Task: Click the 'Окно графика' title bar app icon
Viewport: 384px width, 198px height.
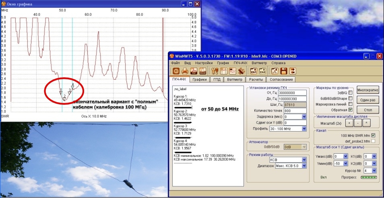Action: [x=4, y=4]
